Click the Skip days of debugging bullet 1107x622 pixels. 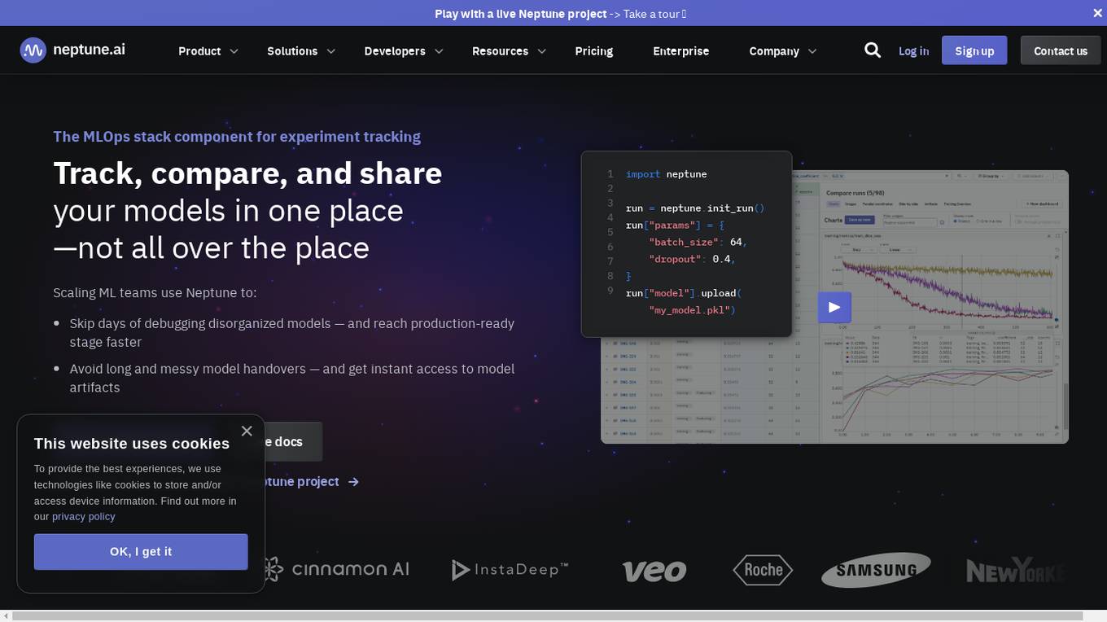click(x=292, y=333)
